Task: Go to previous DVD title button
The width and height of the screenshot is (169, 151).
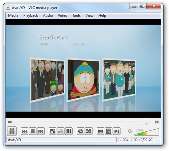Action: (x=100, y=131)
